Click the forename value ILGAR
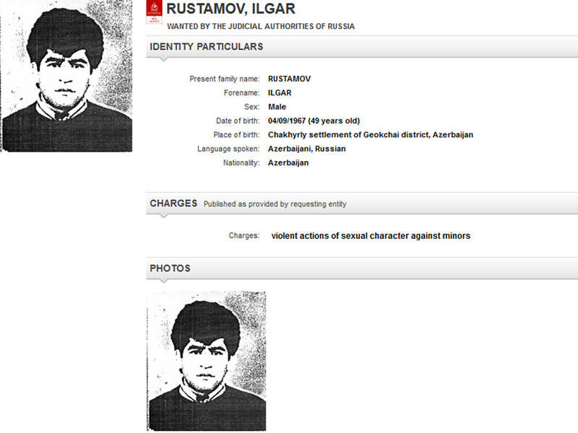 [x=279, y=93]
